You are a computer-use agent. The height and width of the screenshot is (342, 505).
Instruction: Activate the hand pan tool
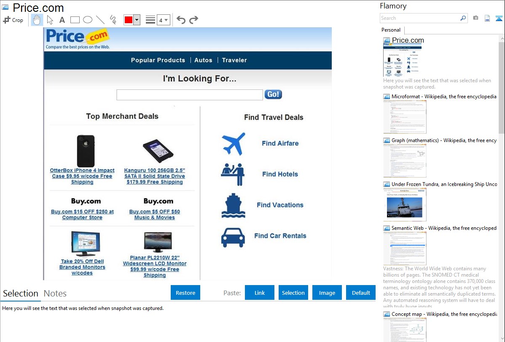tap(37, 20)
